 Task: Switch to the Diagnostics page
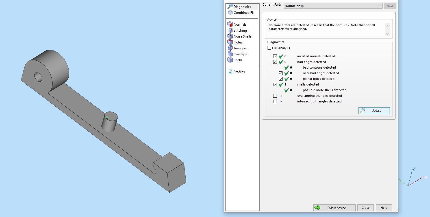(x=242, y=6)
